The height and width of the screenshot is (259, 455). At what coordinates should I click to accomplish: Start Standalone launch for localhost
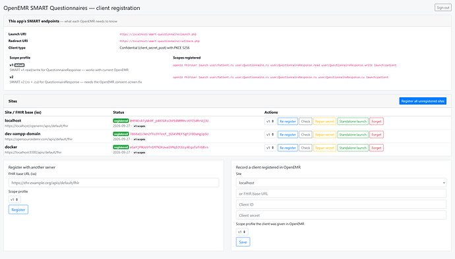point(353,121)
